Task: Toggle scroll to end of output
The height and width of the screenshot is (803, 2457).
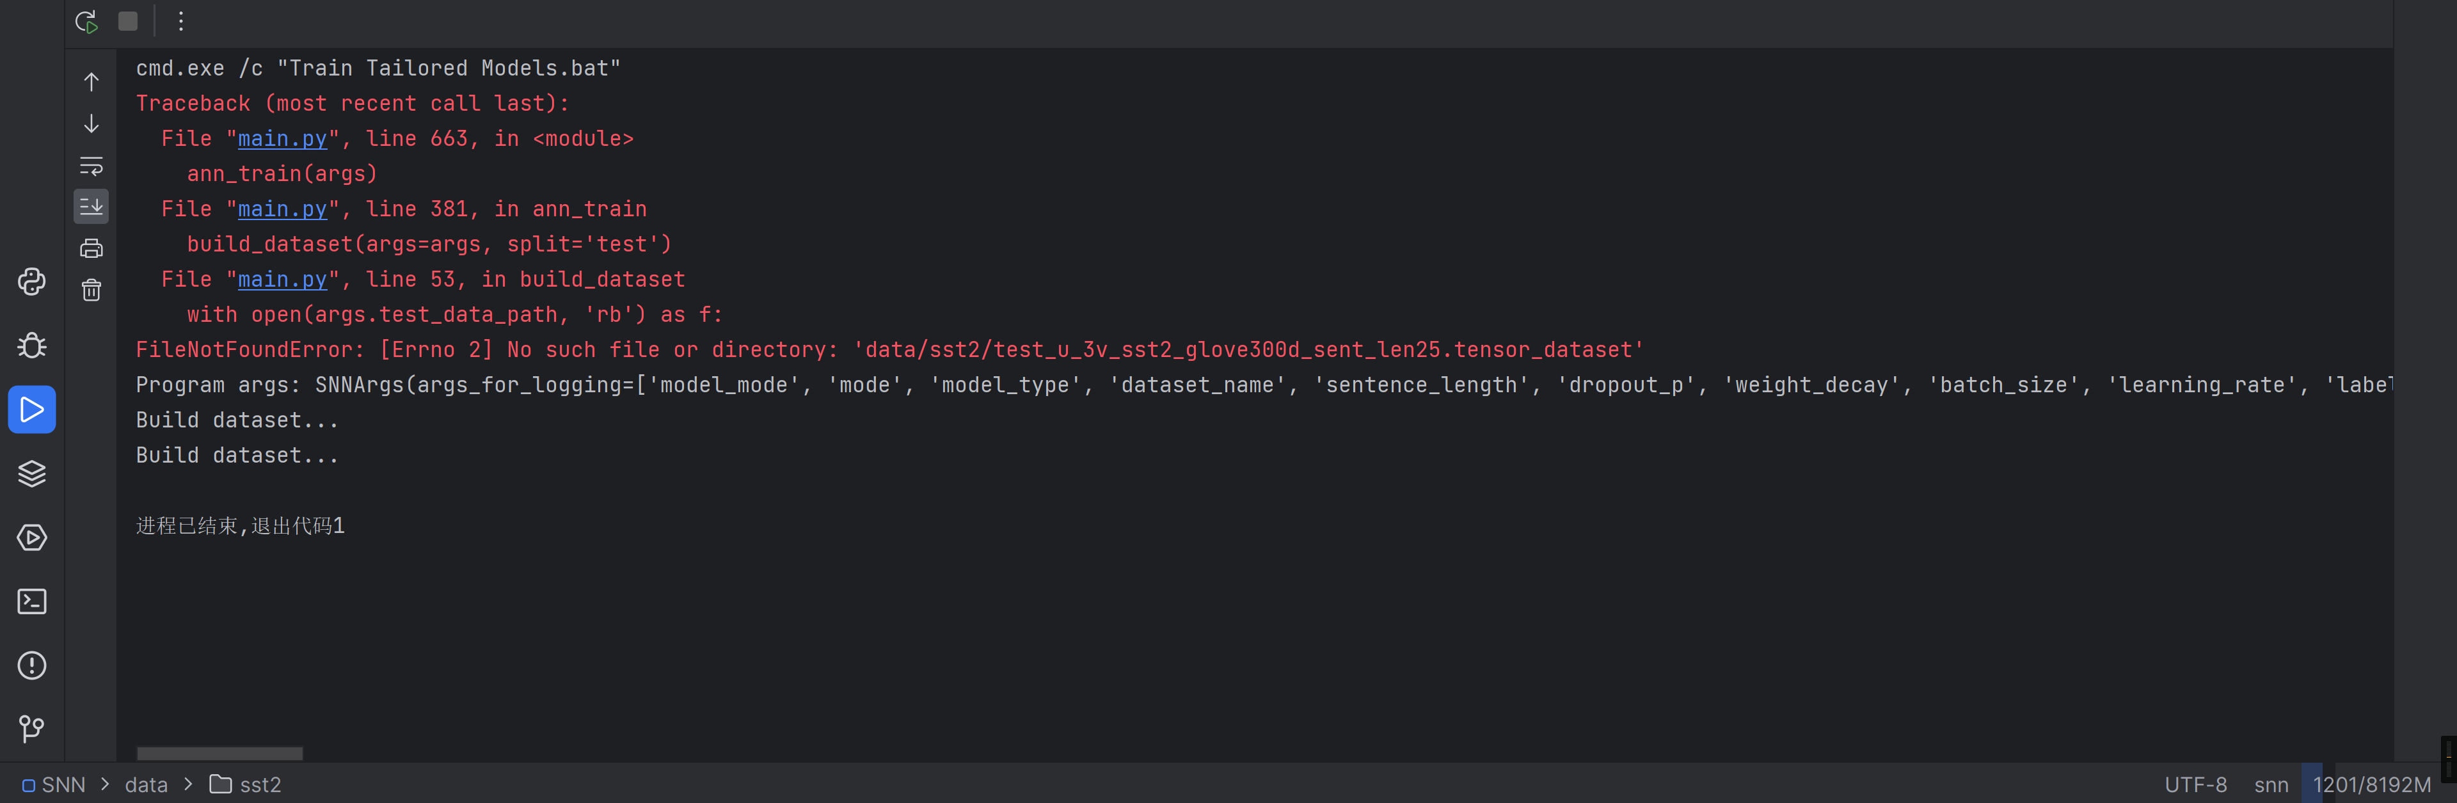Action: point(91,206)
